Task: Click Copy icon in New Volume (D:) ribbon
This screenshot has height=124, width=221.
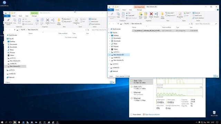Action: pyautogui.click(x=118, y=15)
